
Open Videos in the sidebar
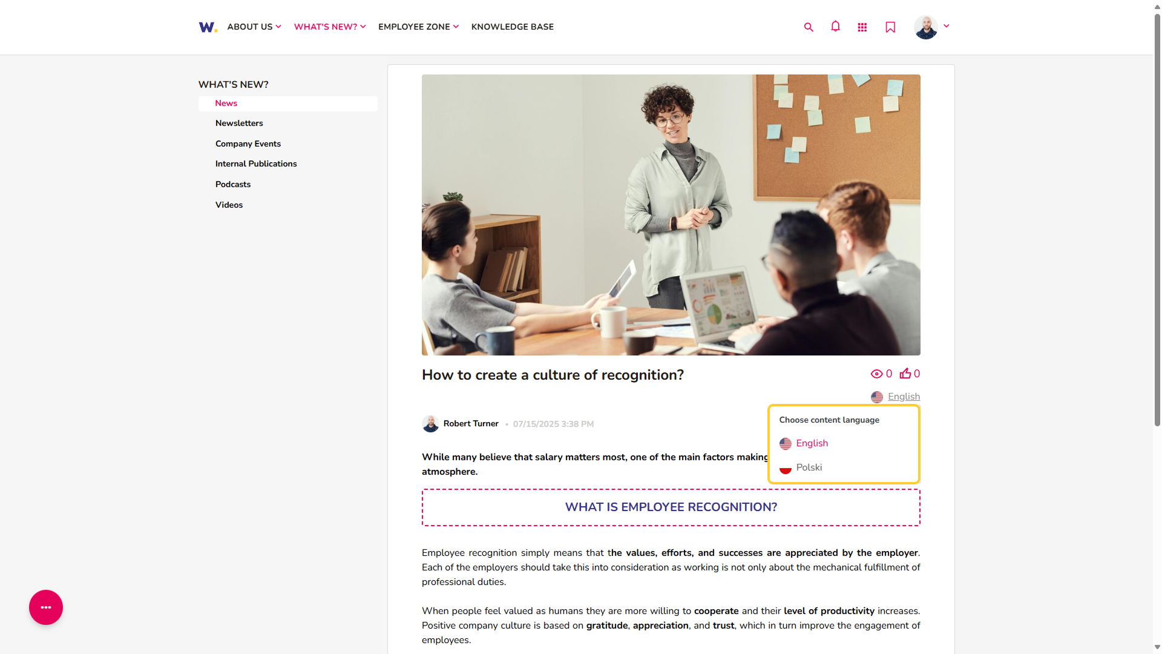229,205
